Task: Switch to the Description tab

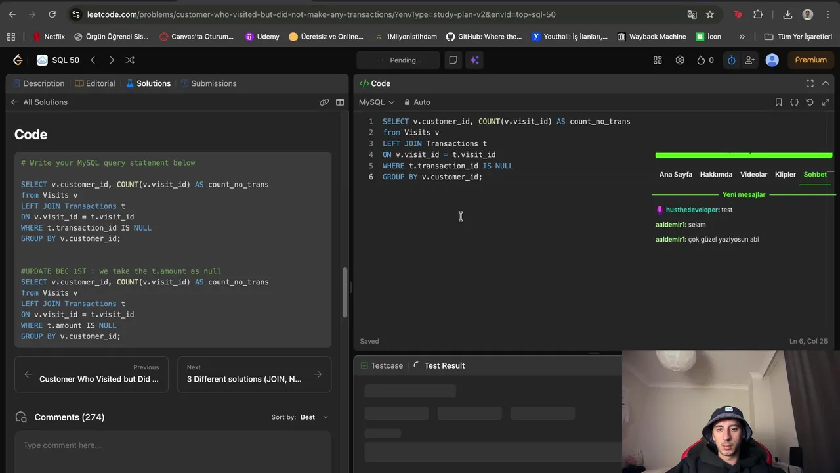Action: (38, 83)
